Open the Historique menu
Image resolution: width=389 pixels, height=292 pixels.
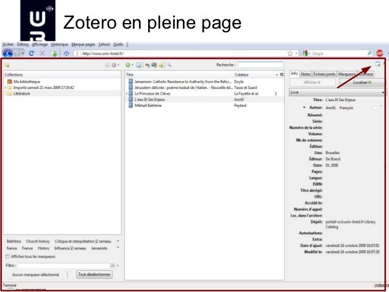(x=60, y=45)
